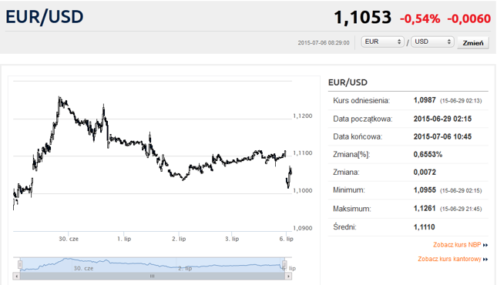The height and width of the screenshot is (285, 497).
Task: Click the navigator scrollbar right arrow
Action: tap(288, 276)
